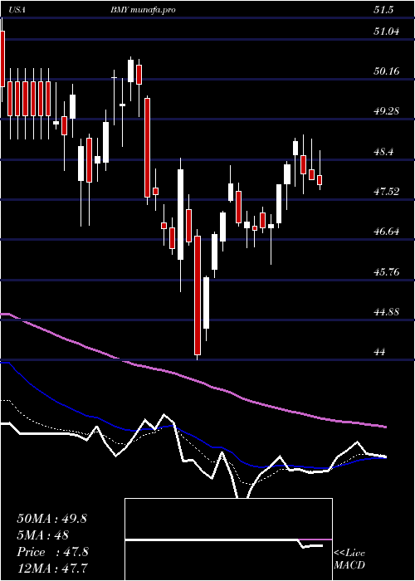Select the 46.64 price level label
Screen dimensions: 415x581
tap(386, 232)
